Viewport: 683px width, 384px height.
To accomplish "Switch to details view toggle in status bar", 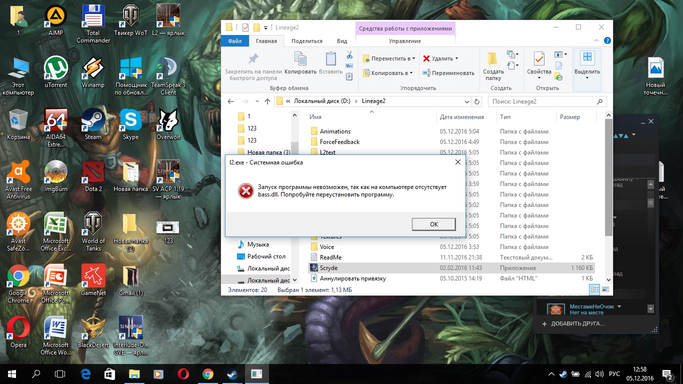I will point(594,289).
